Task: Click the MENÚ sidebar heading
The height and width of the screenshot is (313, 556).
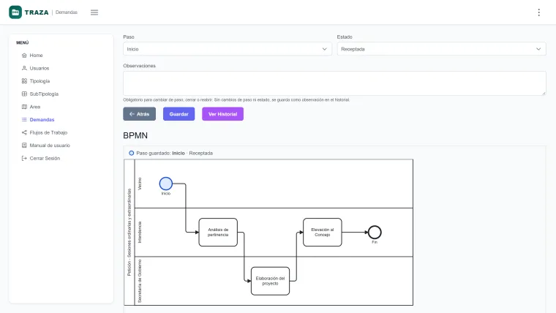Action: [x=23, y=42]
